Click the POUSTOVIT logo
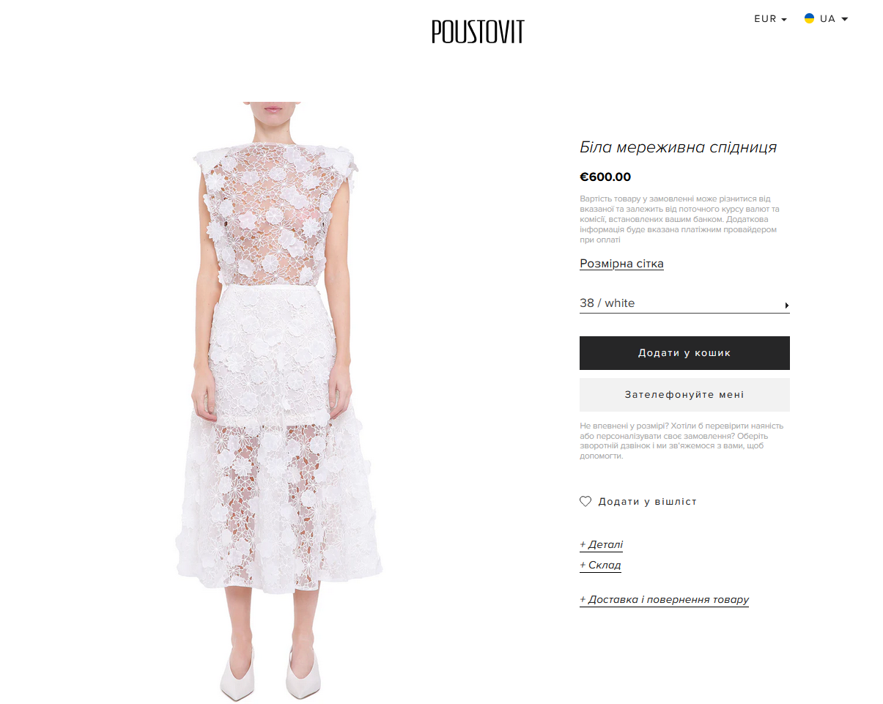The height and width of the screenshot is (704, 883). (x=478, y=32)
